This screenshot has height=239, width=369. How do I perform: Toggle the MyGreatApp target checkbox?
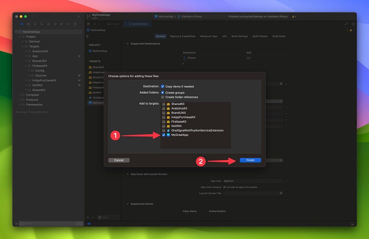[x=164, y=135]
